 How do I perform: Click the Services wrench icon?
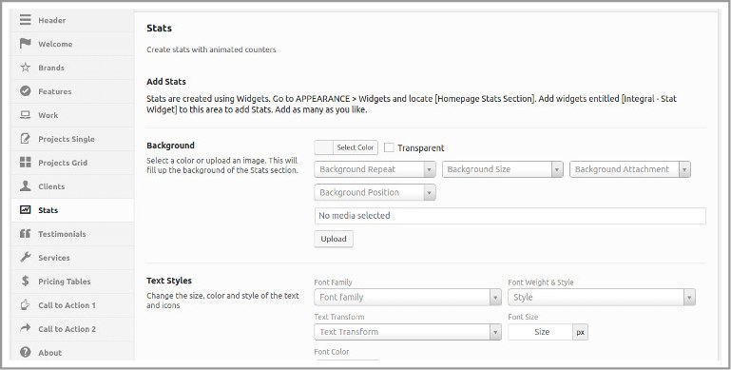point(25,258)
